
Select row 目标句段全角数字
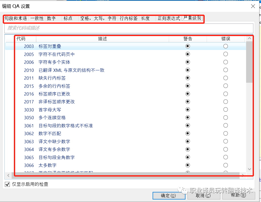tap(57, 157)
